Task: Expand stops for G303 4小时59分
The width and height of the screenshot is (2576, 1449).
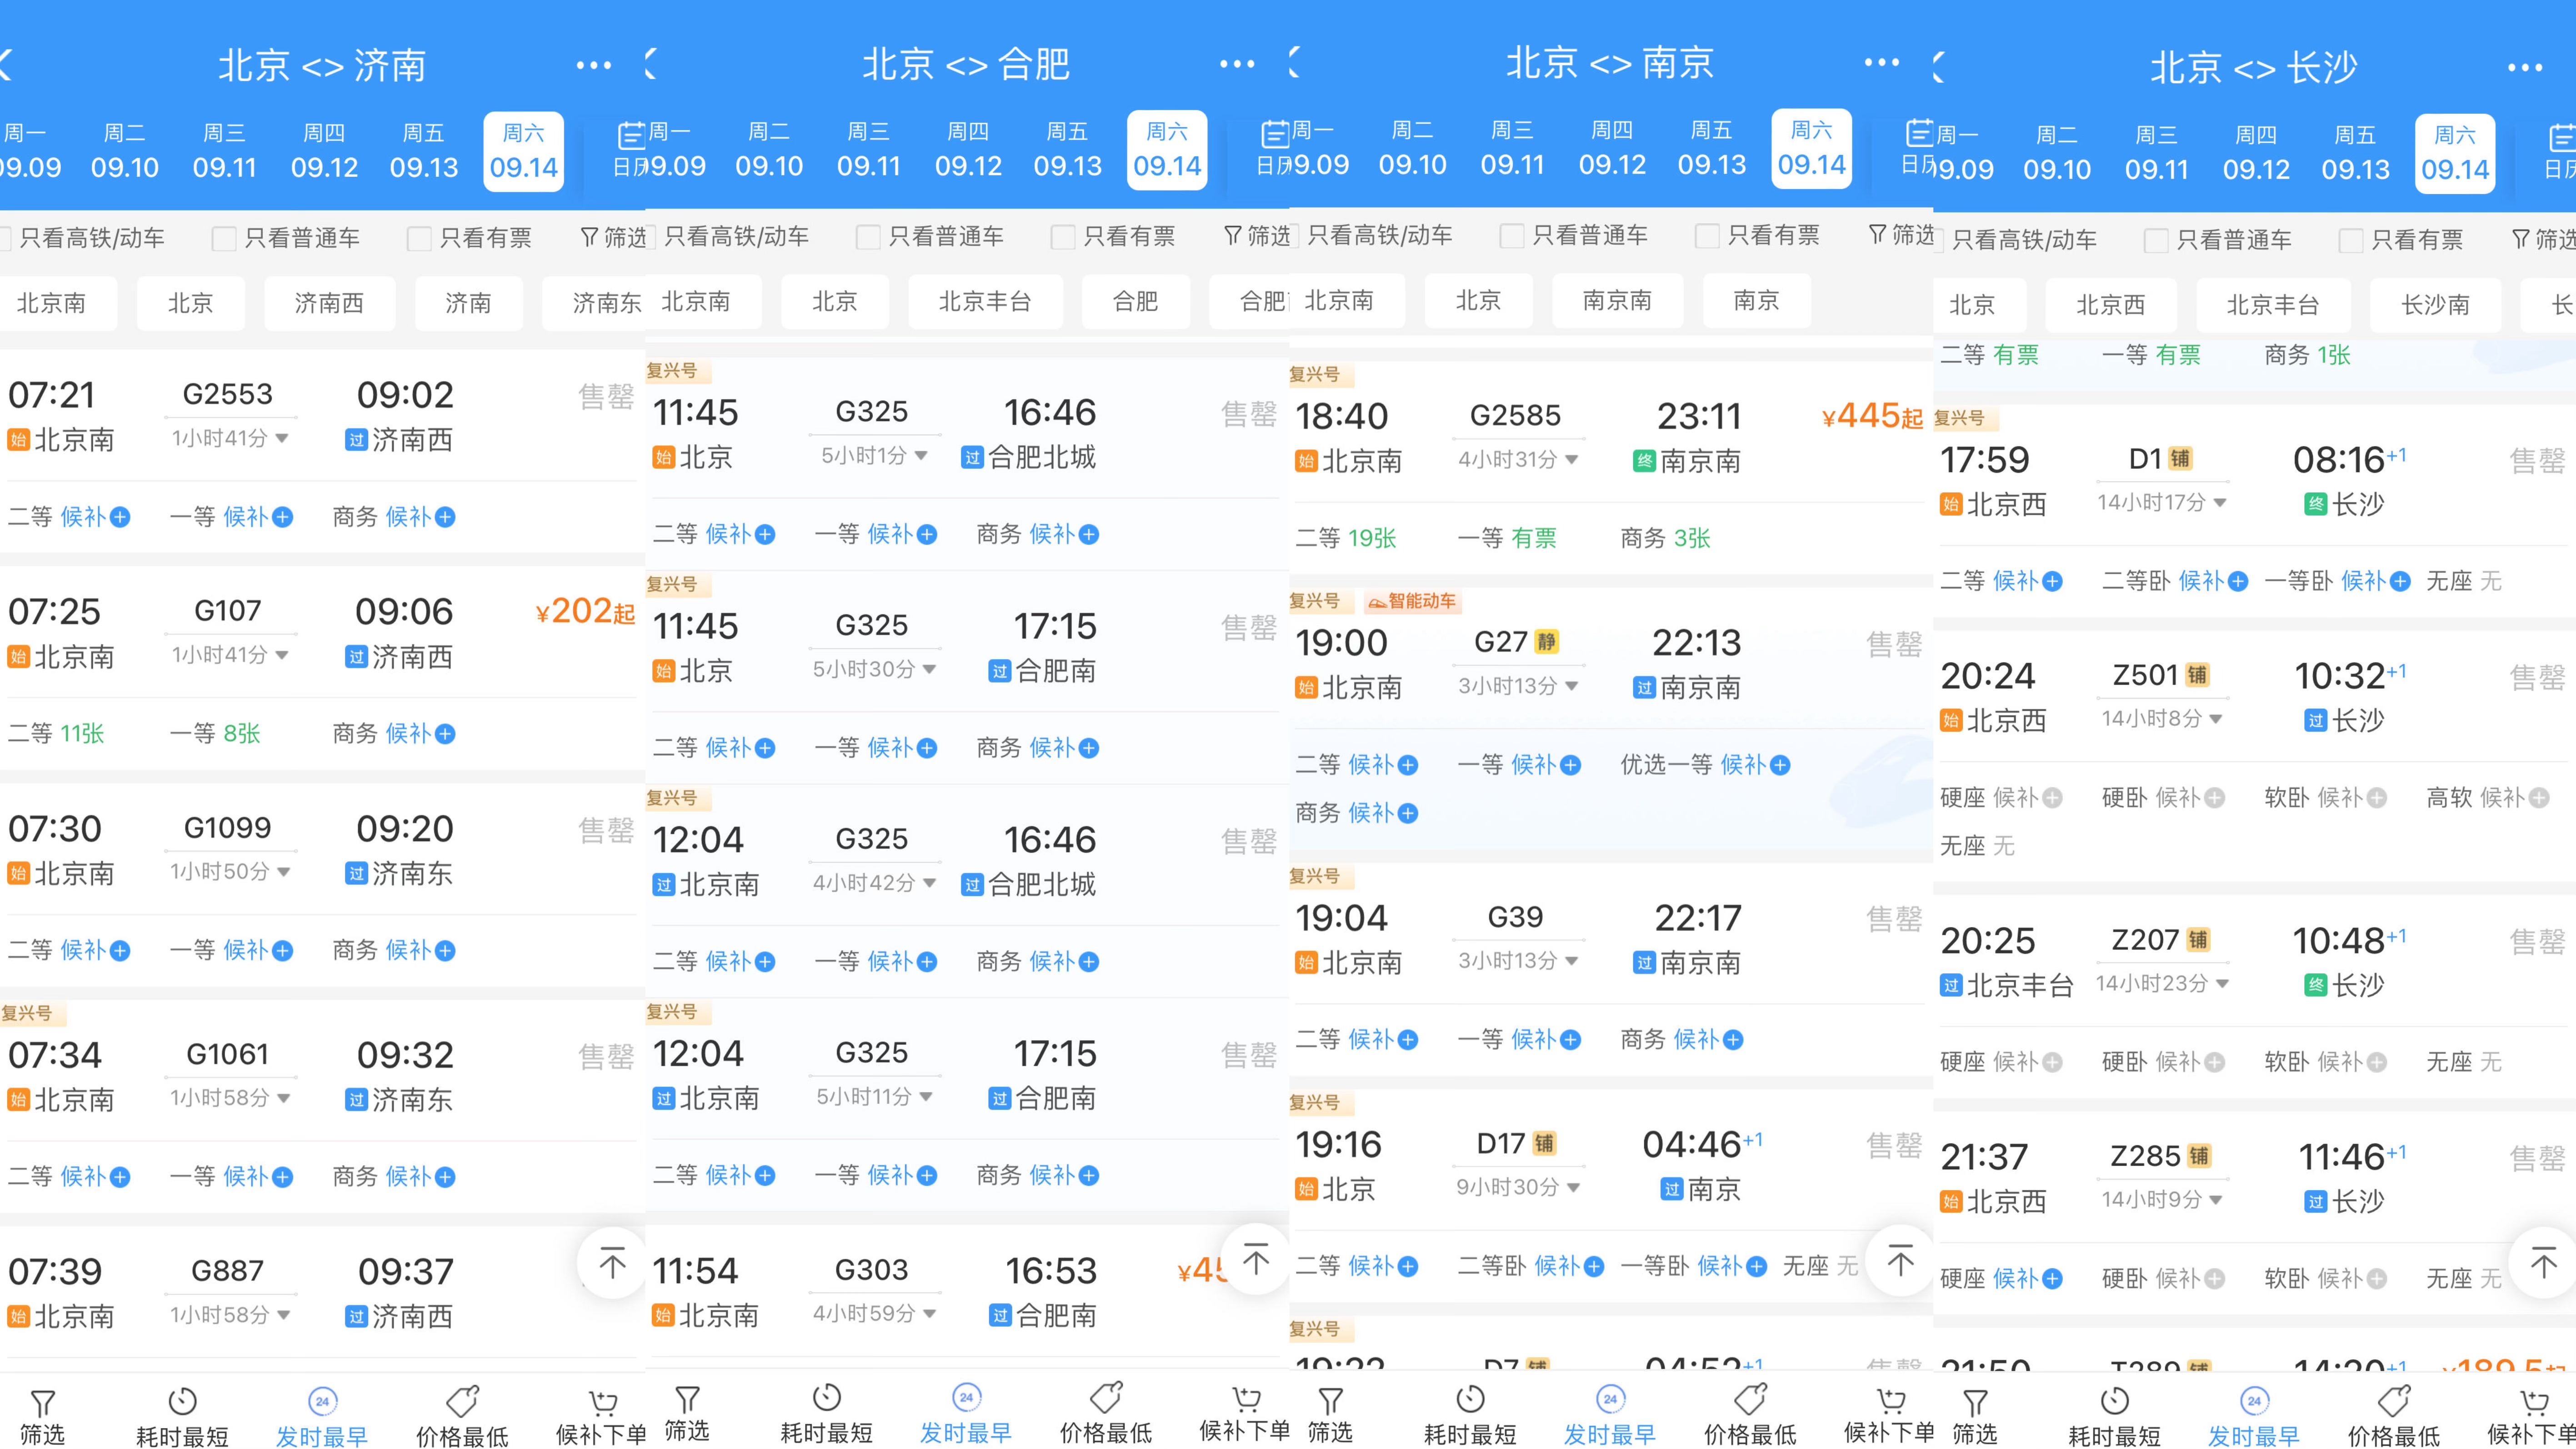Action: click(874, 1313)
